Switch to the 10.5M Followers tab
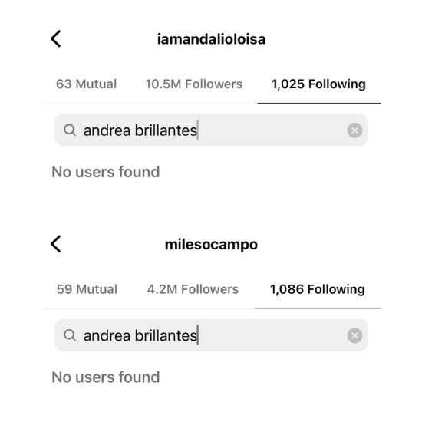The height and width of the screenshot is (422, 422). (x=194, y=84)
